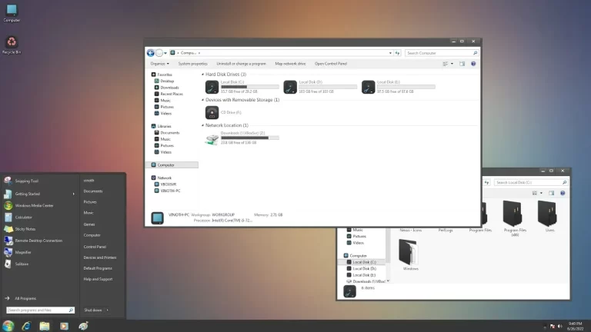
Task: Collapse Devices with Removable Storage group
Action: (x=202, y=100)
